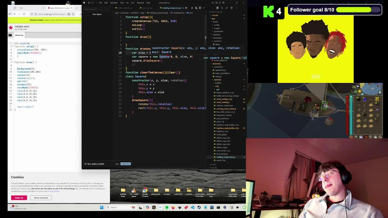Go back in the browser
Screen dimensions: 388x218
point(15,14)
